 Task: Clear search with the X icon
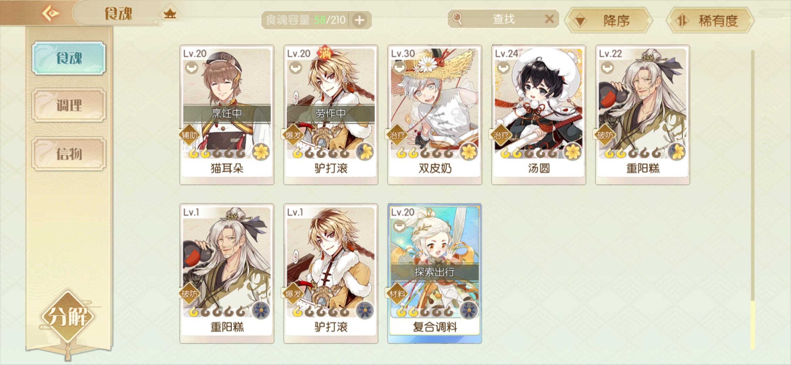click(x=549, y=19)
